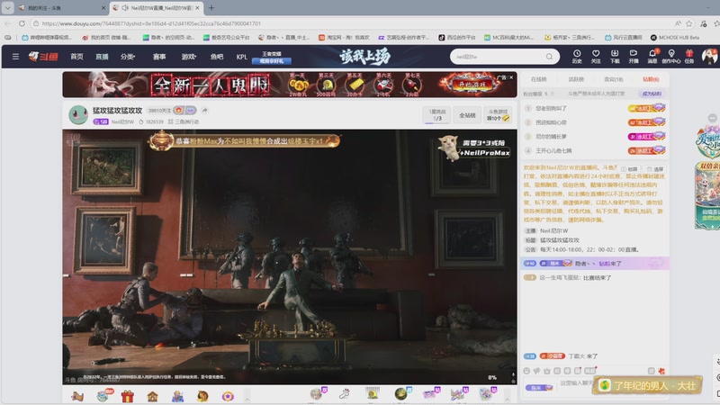
Task: Expand the gift bar chevron
Action: pos(508,395)
